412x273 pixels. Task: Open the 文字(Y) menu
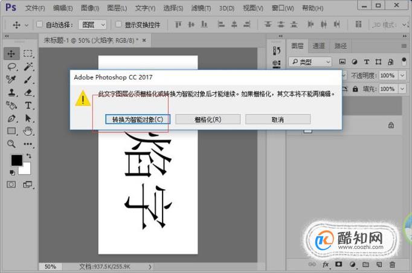coord(145,8)
